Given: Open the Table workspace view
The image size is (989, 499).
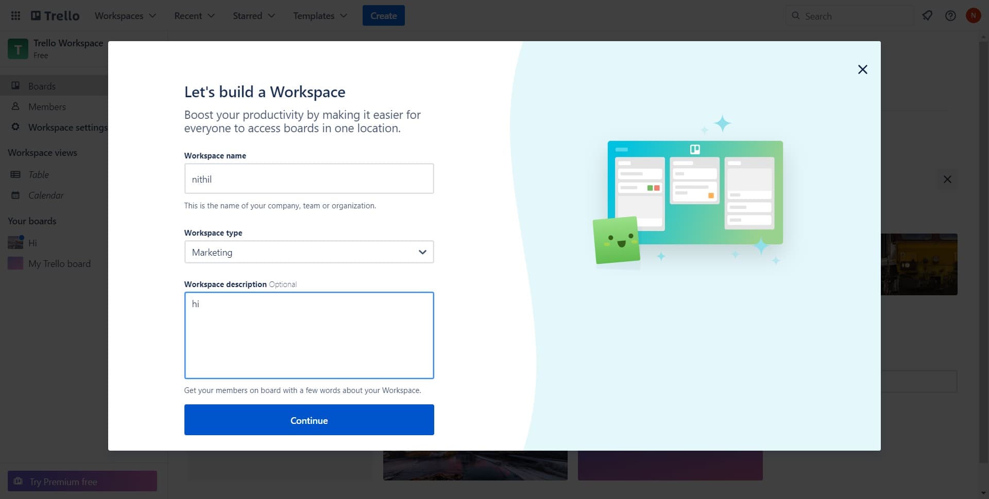Looking at the screenshot, I should [38, 174].
